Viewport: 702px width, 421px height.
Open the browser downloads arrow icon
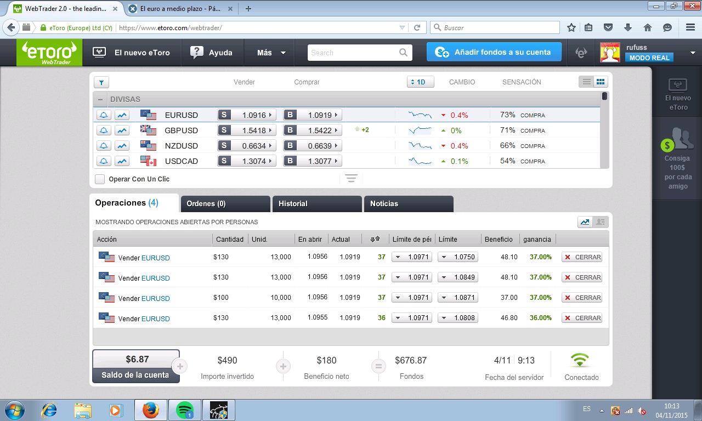coord(628,27)
